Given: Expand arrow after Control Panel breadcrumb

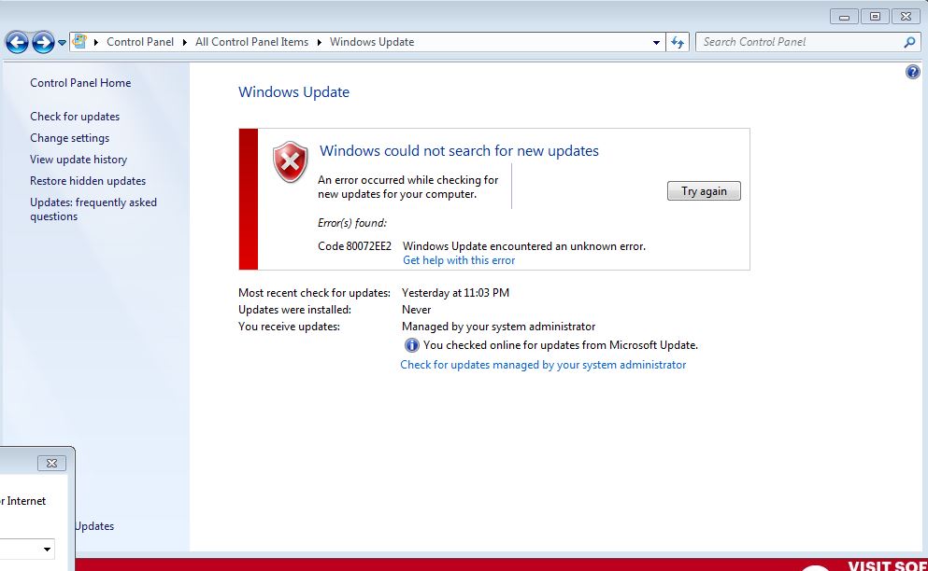Looking at the screenshot, I should tap(185, 42).
